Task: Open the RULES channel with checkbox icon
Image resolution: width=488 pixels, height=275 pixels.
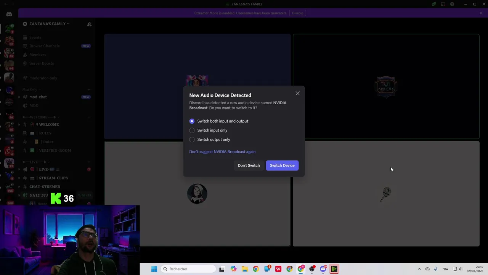Action: [x=56, y=133]
